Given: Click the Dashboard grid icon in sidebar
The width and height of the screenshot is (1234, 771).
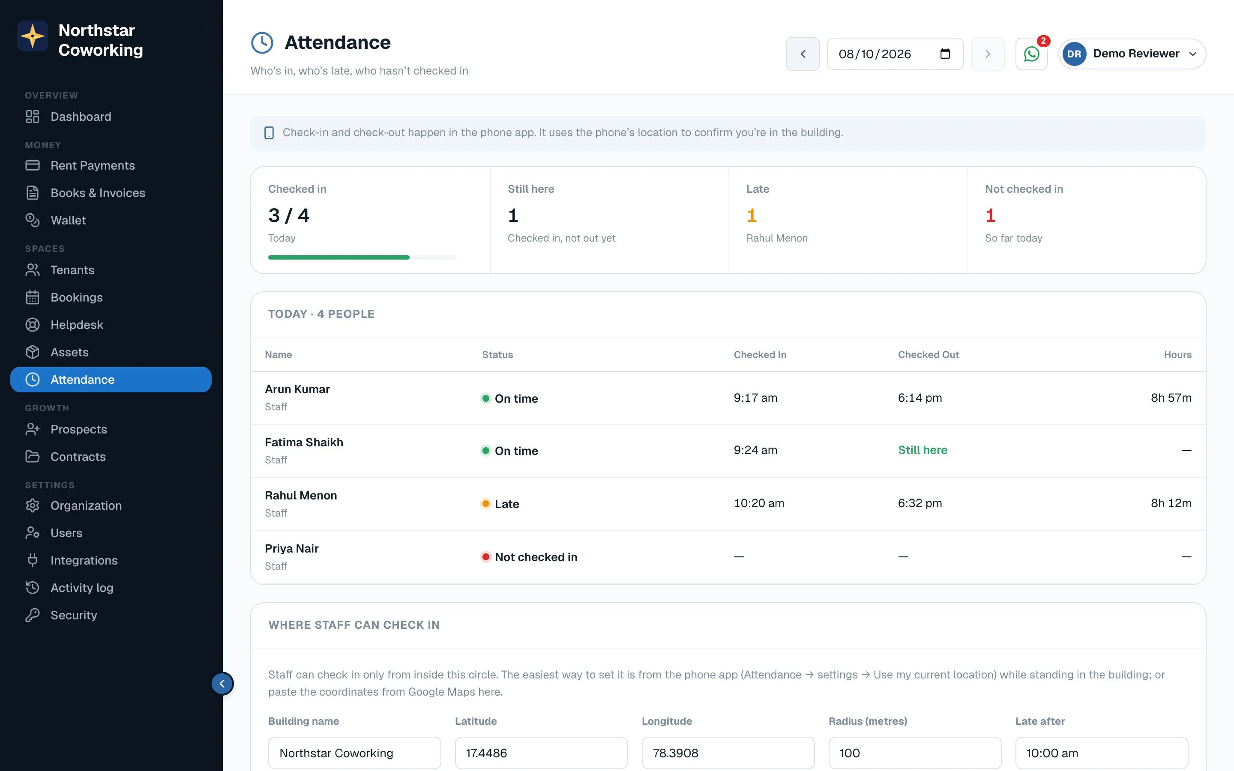Looking at the screenshot, I should pos(33,117).
